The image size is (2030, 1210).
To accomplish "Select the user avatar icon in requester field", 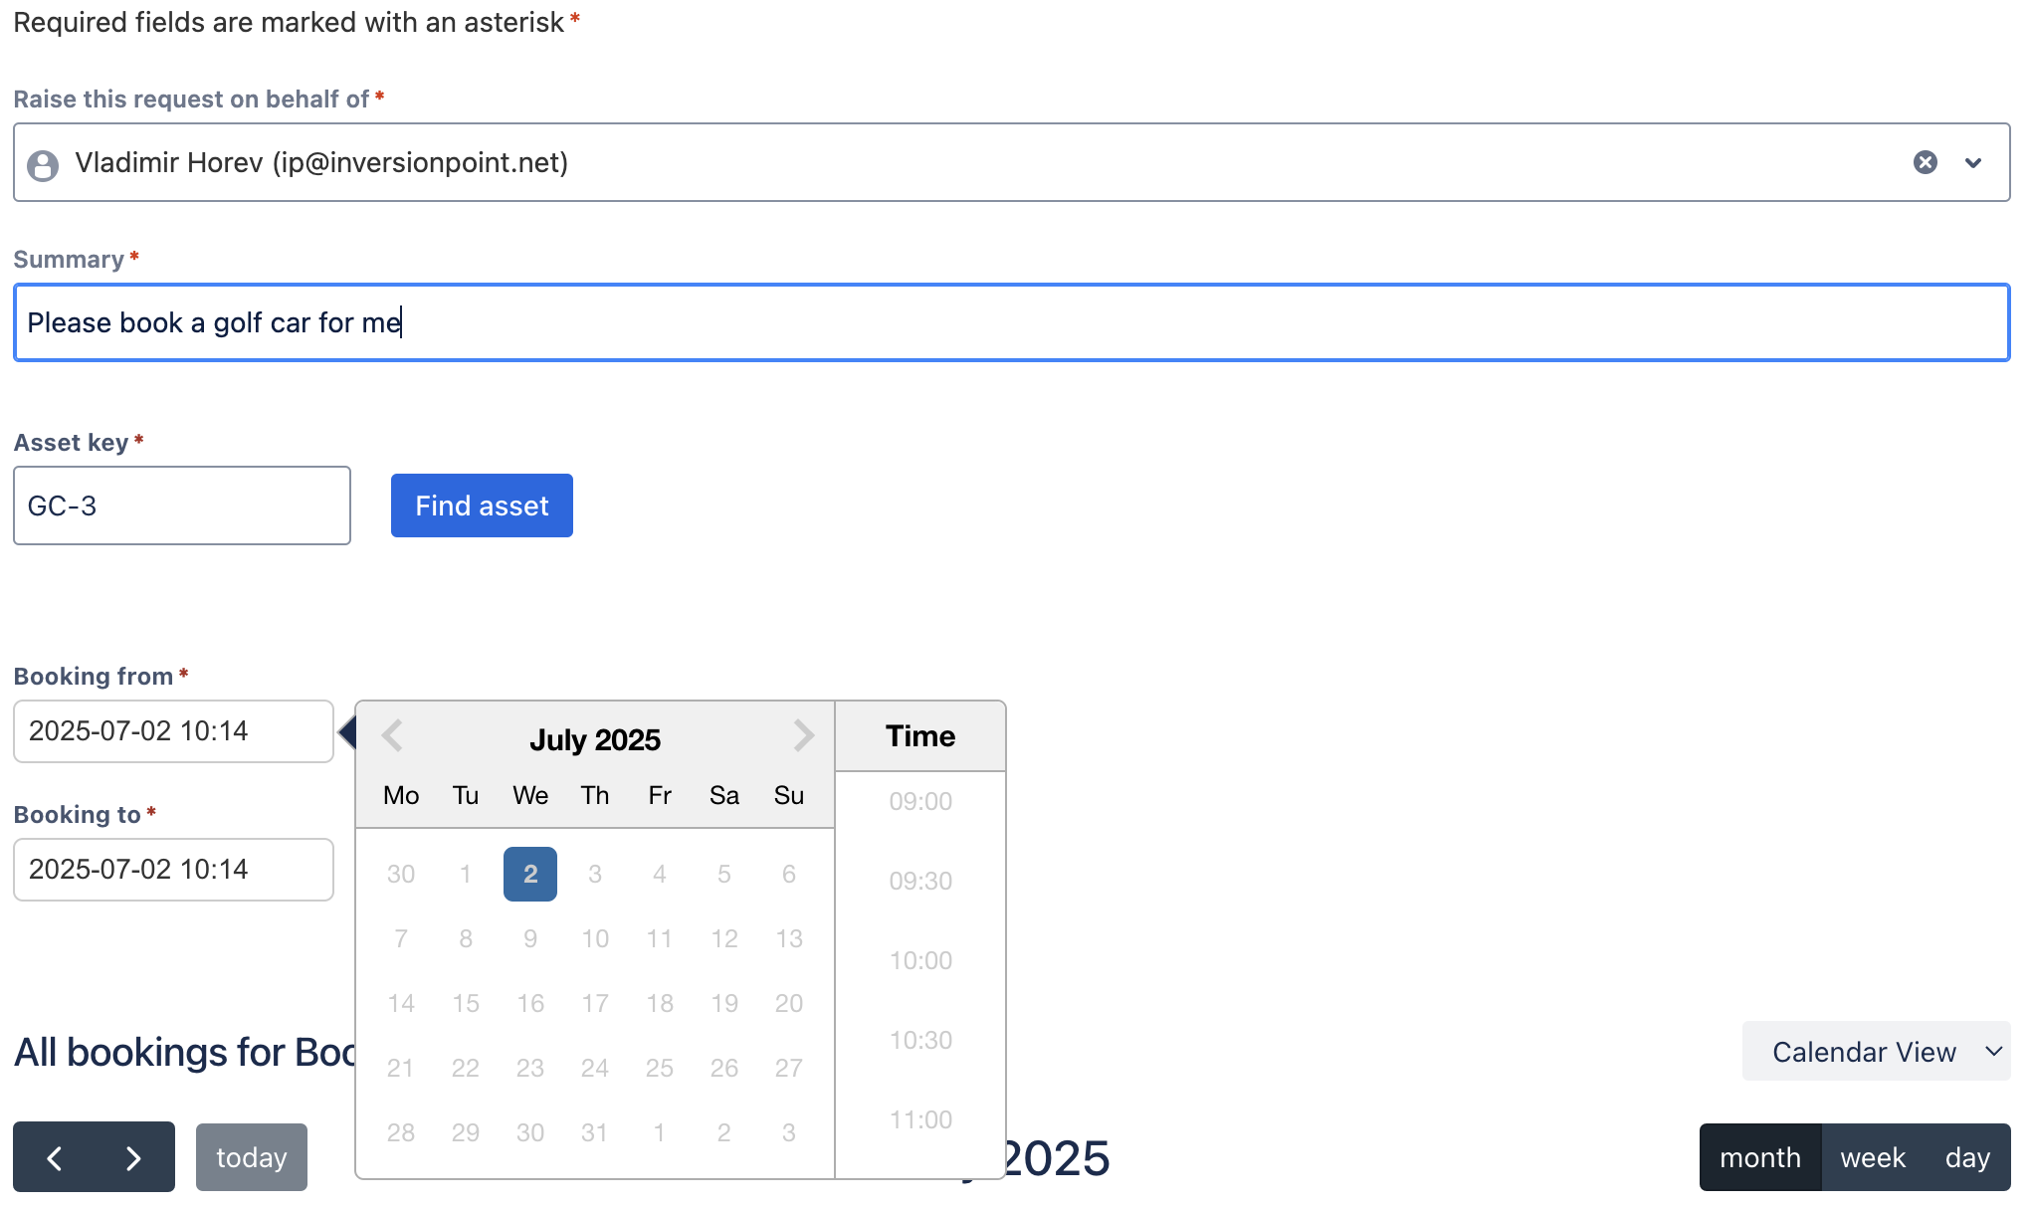I will [43, 165].
